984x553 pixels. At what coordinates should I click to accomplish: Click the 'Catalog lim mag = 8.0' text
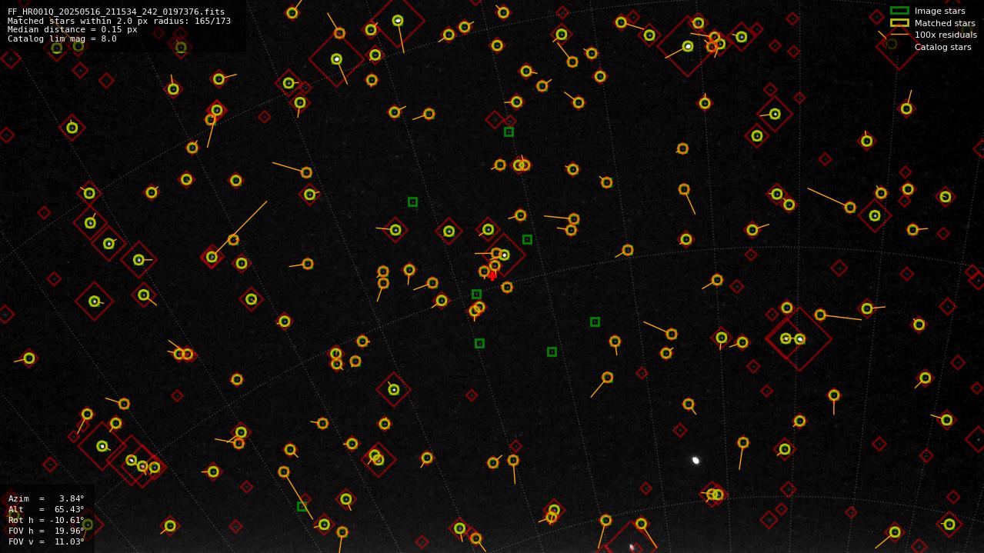tap(62, 38)
